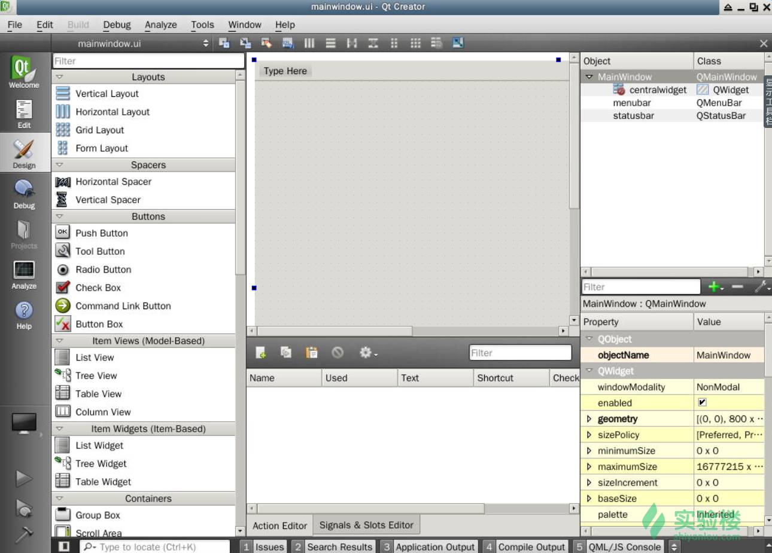
Task: Click the property editor Filter field
Action: (x=641, y=287)
